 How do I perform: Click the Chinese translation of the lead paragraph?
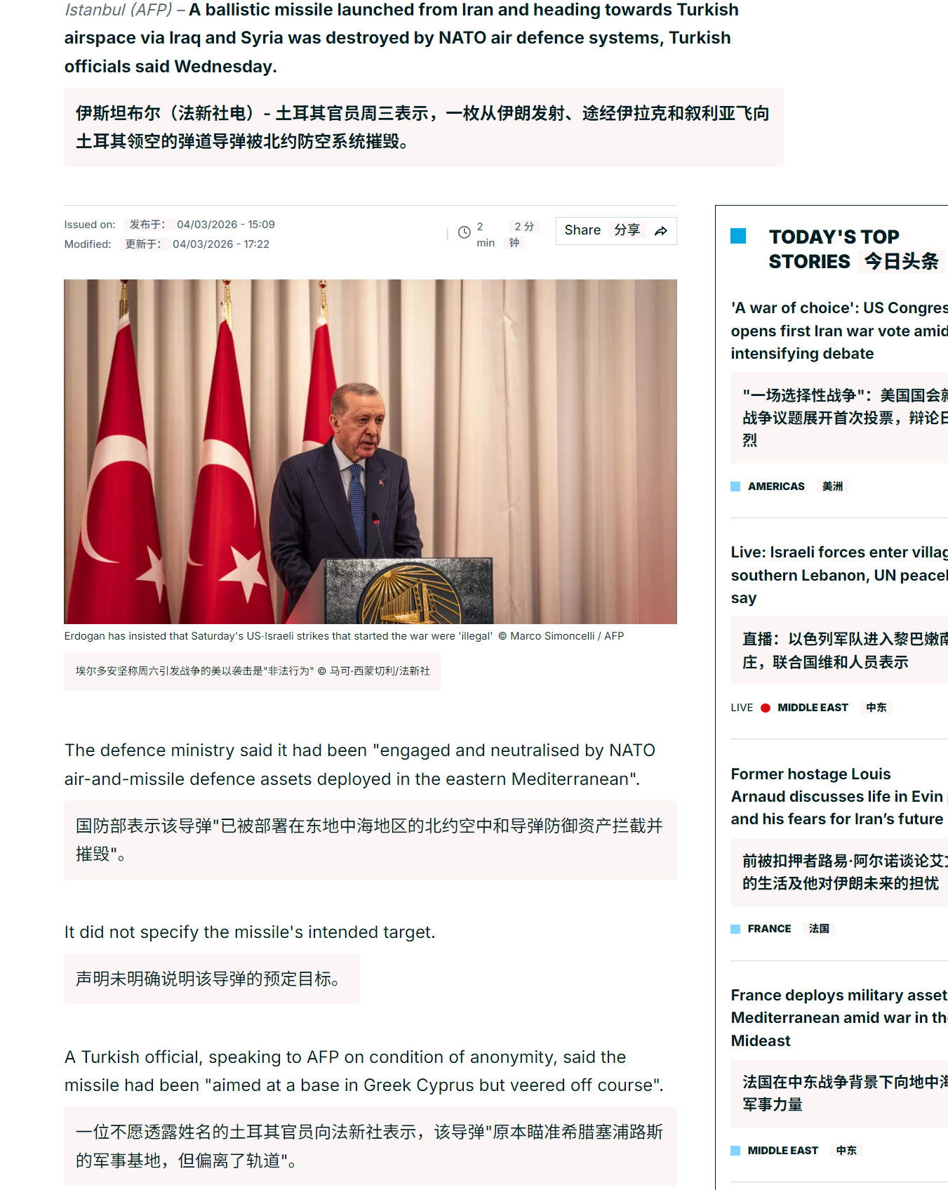coord(424,127)
